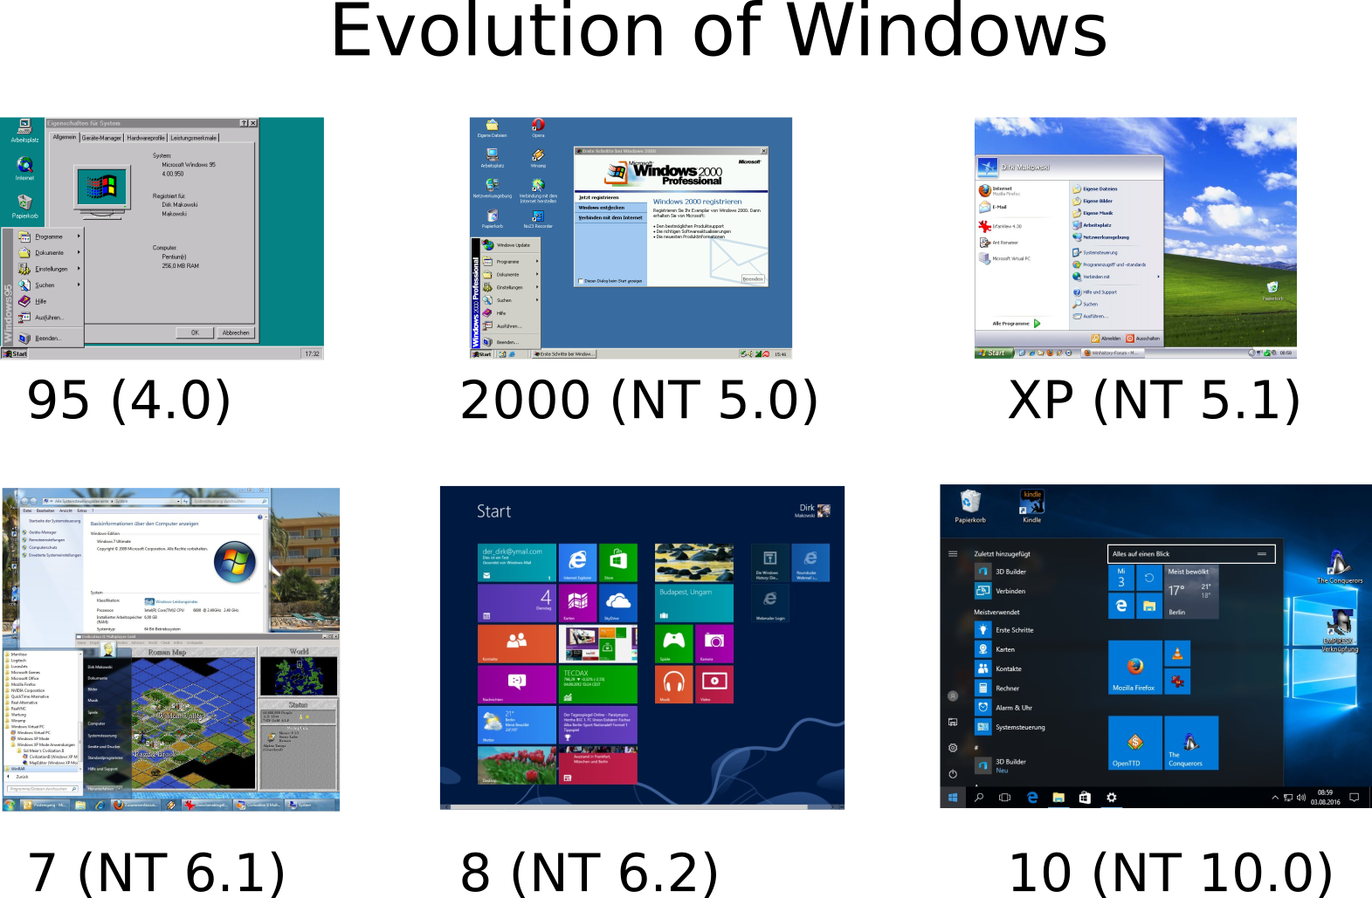Select Papierkorb on the Windows 95 desktop
The image size is (1372, 898).
click(x=24, y=206)
